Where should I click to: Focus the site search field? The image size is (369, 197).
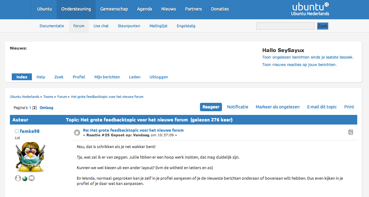point(285,26)
